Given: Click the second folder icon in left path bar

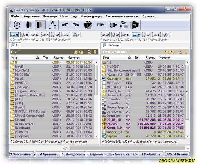Looking at the screenshot, I should coord(81,52).
